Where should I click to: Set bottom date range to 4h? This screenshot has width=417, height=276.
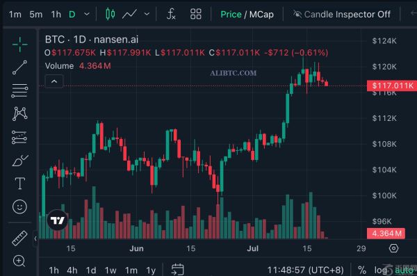(72, 270)
